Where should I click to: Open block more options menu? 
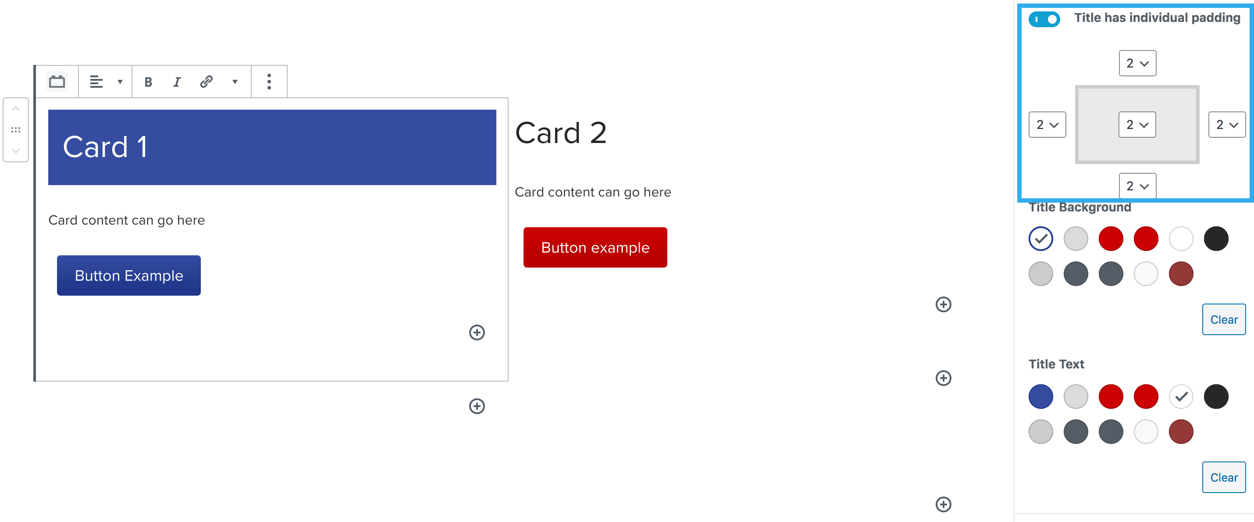click(269, 81)
